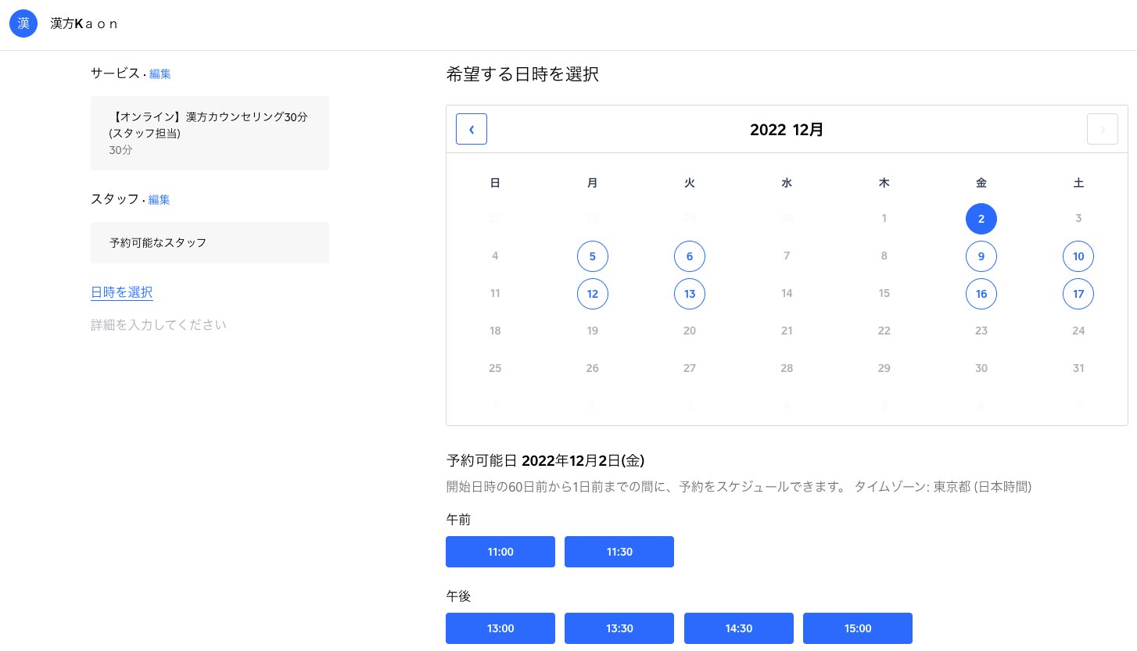
Task: Choose December 5 on the calendar
Action: click(x=592, y=256)
